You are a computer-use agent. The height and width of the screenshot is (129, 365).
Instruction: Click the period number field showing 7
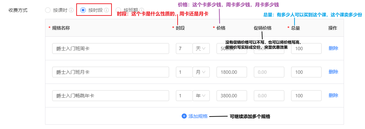(x=184, y=49)
